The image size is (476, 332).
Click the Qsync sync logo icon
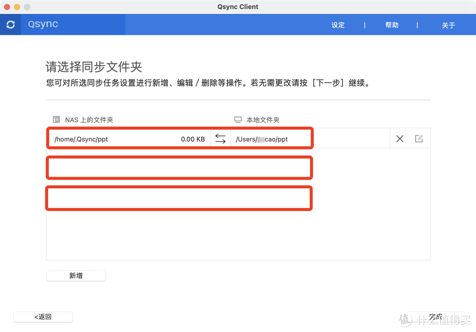point(10,24)
